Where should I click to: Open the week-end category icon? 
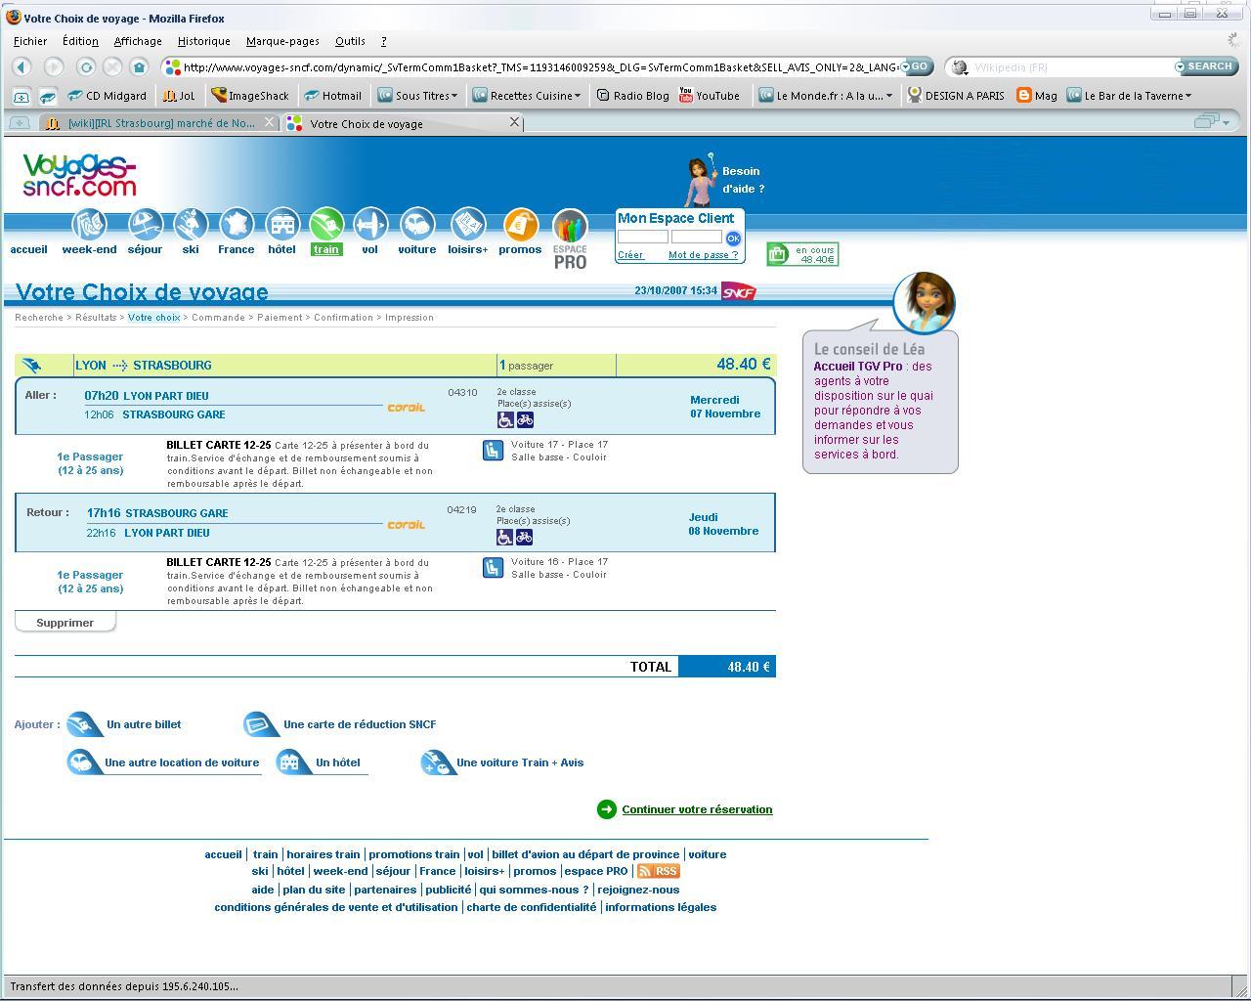tap(89, 225)
